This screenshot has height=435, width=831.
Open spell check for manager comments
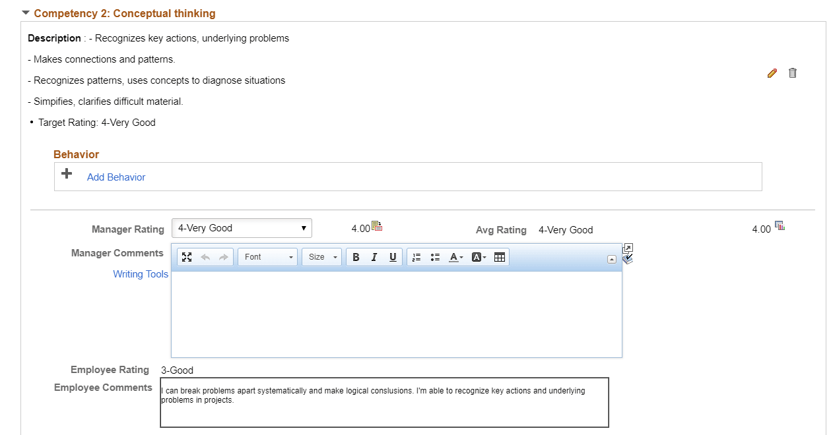pyautogui.click(x=627, y=260)
